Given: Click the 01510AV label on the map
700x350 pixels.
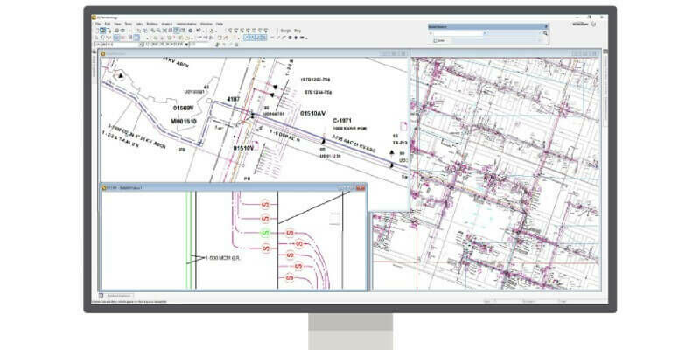Looking at the screenshot, I should [x=313, y=114].
